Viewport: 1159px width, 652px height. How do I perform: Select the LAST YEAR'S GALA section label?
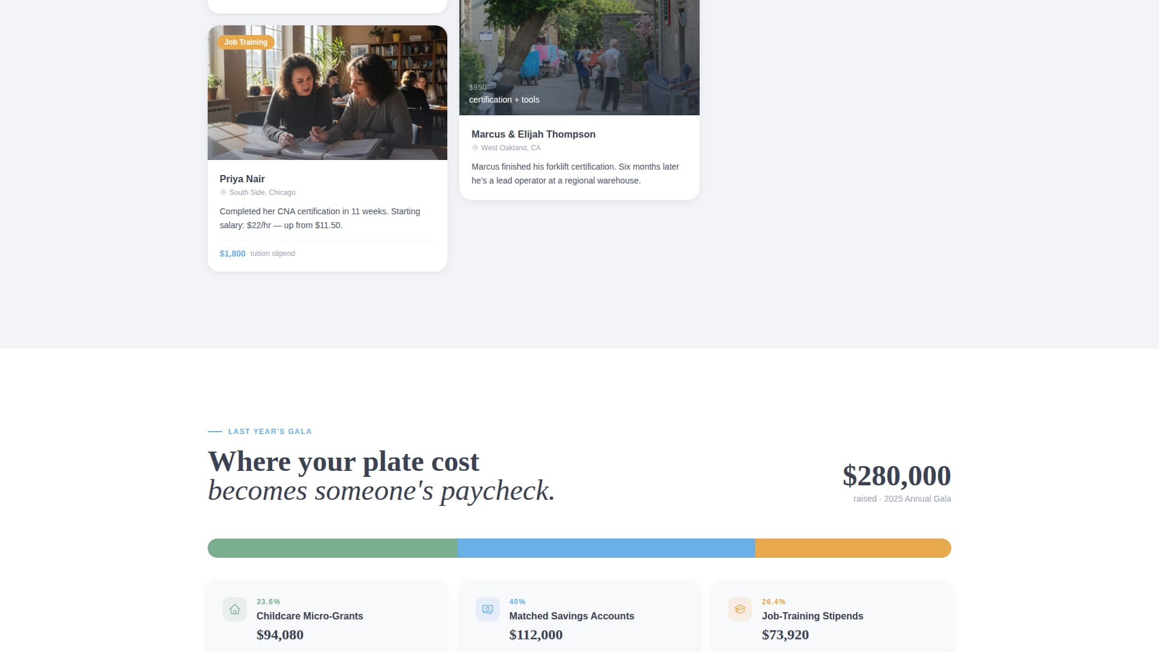(x=269, y=431)
